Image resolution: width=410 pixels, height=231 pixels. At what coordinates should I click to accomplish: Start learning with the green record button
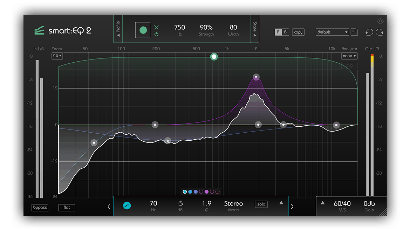(143, 30)
